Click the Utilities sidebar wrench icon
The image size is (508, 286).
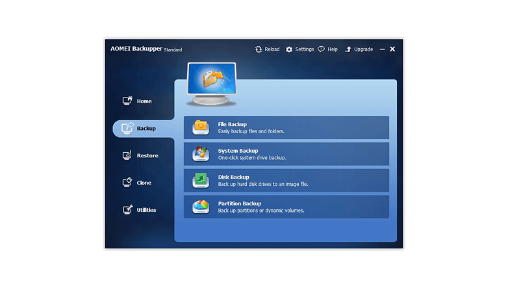(x=127, y=209)
